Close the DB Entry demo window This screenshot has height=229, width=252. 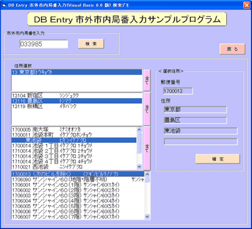pyautogui.click(x=246, y=5)
